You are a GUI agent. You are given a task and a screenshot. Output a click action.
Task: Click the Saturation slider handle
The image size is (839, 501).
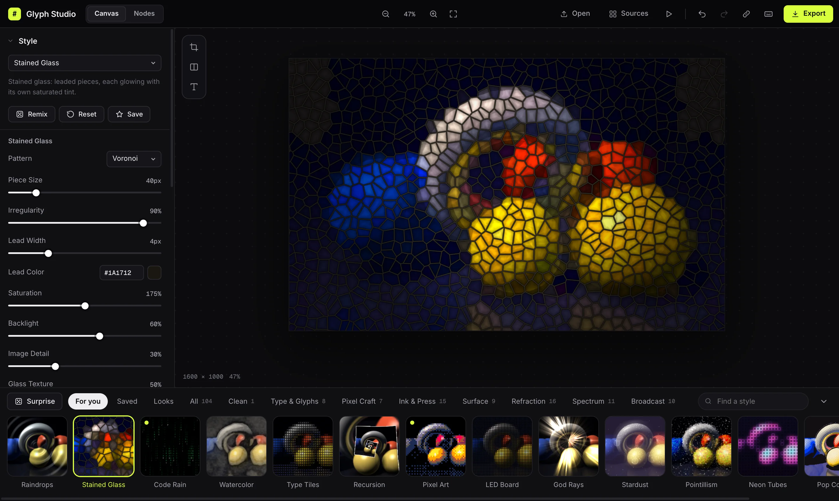click(85, 306)
